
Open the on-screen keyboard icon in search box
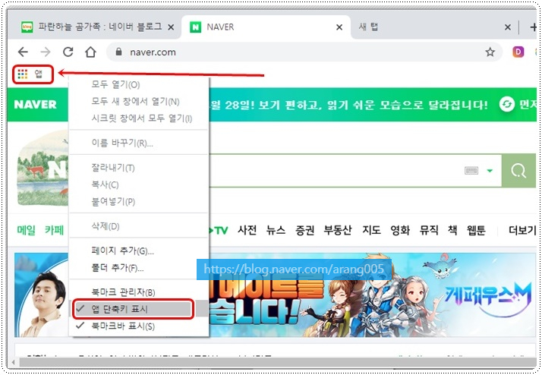tap(471, 170)
